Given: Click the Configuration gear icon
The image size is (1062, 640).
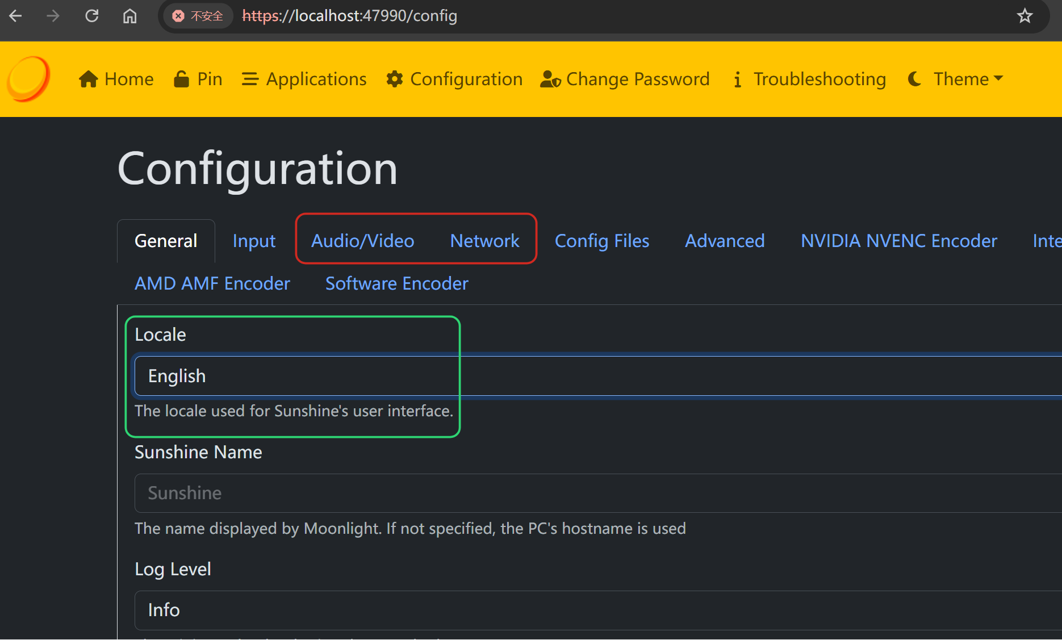Looking at the screenshot, I should click(x=395, y=79).
